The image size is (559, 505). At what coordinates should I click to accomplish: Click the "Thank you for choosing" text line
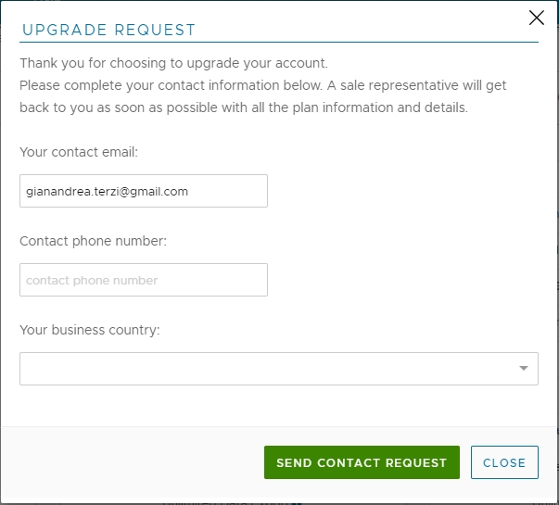click(173, 64)
